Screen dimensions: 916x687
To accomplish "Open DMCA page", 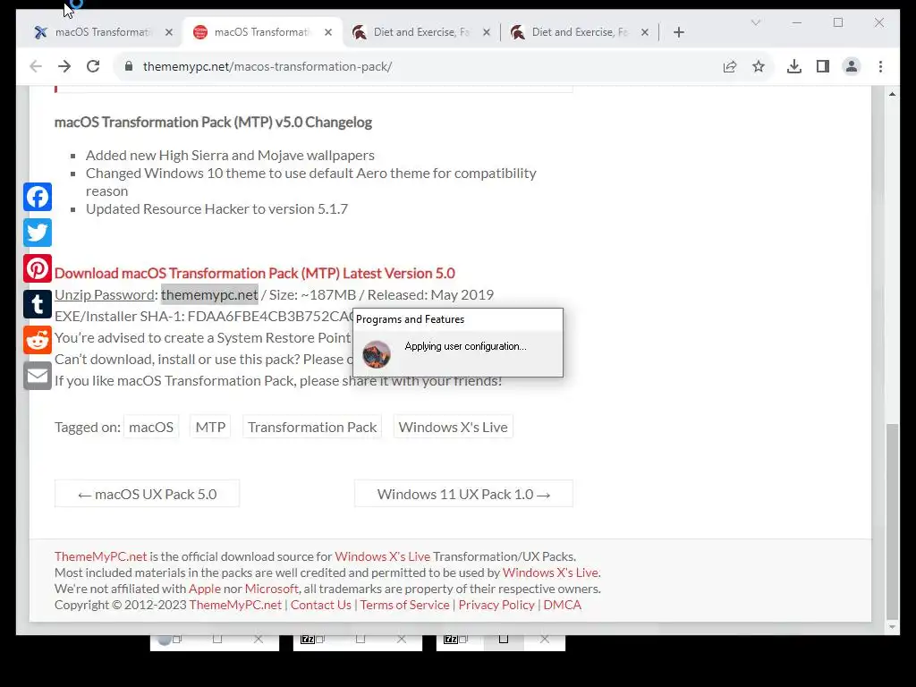I will click(x=562, y=606).
